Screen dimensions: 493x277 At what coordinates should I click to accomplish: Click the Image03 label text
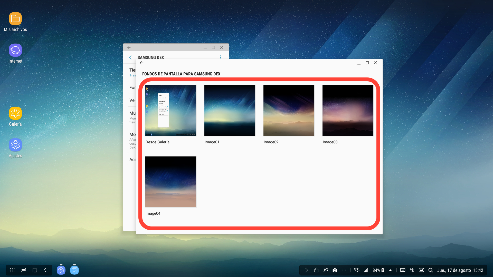coord(330,142)
